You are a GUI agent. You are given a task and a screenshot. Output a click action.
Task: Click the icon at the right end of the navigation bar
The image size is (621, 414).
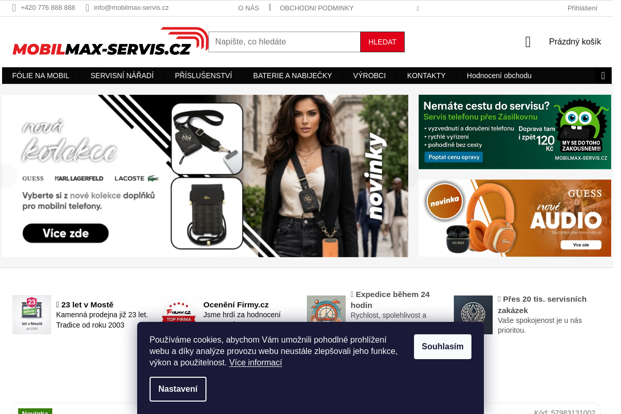pyautogui.click(x=603, y=76)
